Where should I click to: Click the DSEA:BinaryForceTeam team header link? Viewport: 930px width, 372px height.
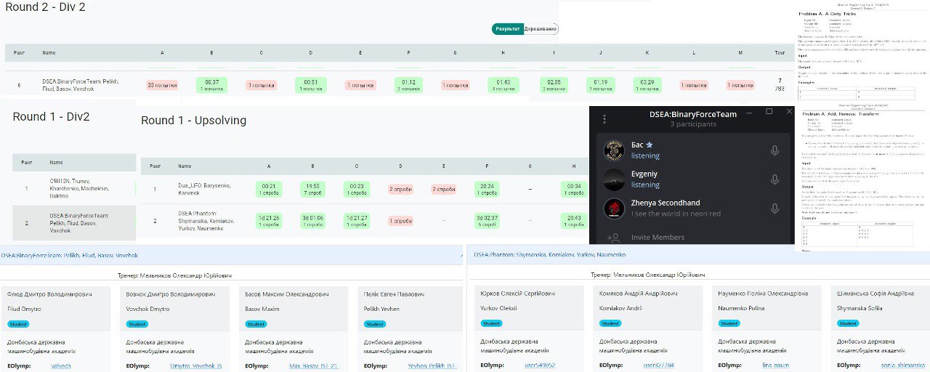pos(70,256)
